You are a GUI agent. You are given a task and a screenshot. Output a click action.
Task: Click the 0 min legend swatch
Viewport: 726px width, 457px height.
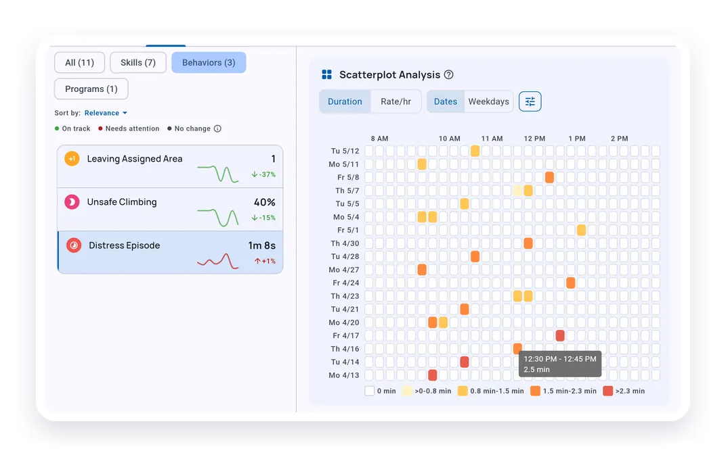370,391
